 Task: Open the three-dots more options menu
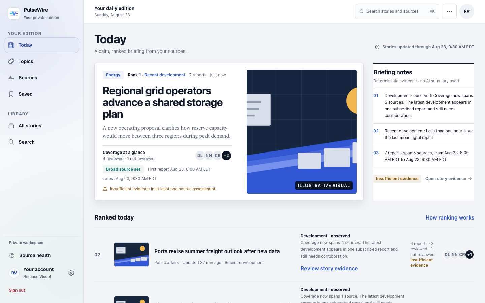click(449, 11)
